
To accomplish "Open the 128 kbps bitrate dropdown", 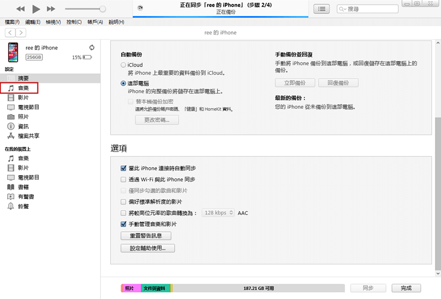I will (x=218, y=213).
